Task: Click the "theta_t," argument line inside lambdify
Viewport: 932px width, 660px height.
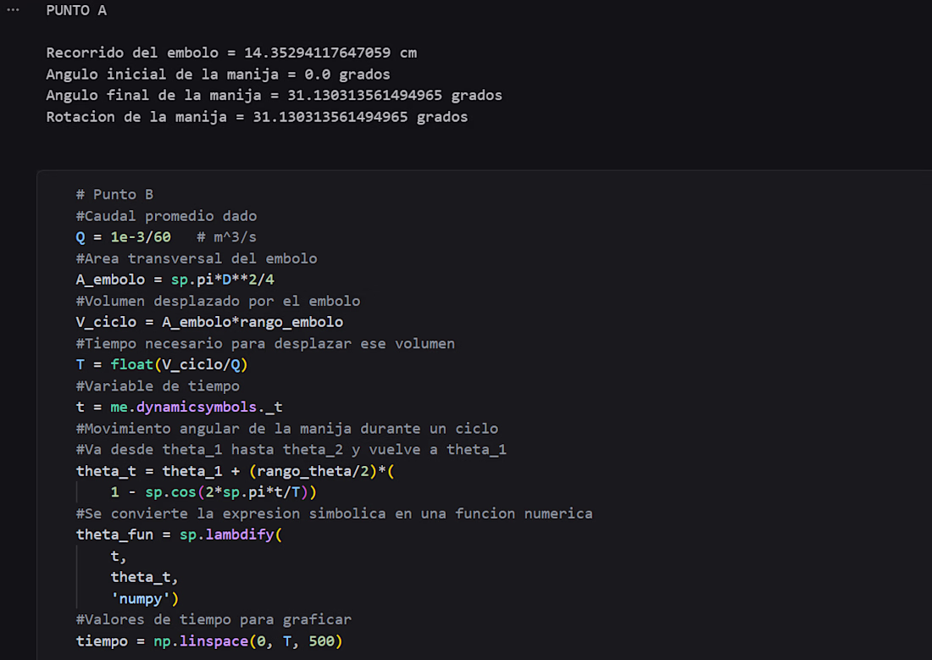Action: [x=144, y=577]
